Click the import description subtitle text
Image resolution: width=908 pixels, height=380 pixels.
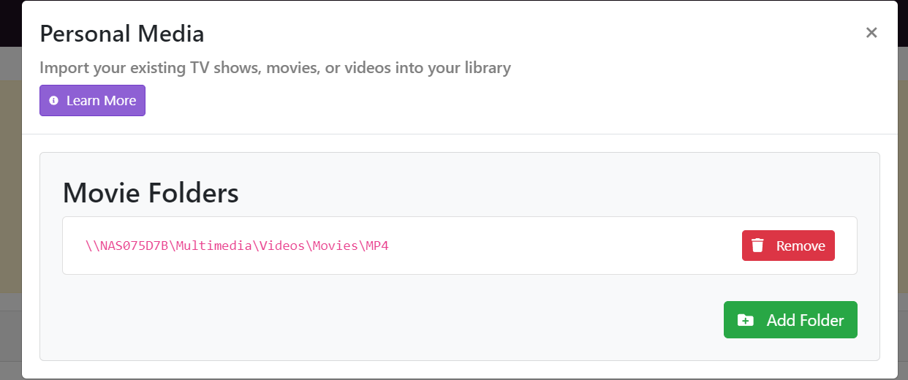275,68
